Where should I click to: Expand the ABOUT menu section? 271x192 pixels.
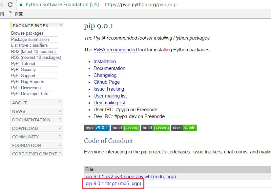click(x=37, y=103)
